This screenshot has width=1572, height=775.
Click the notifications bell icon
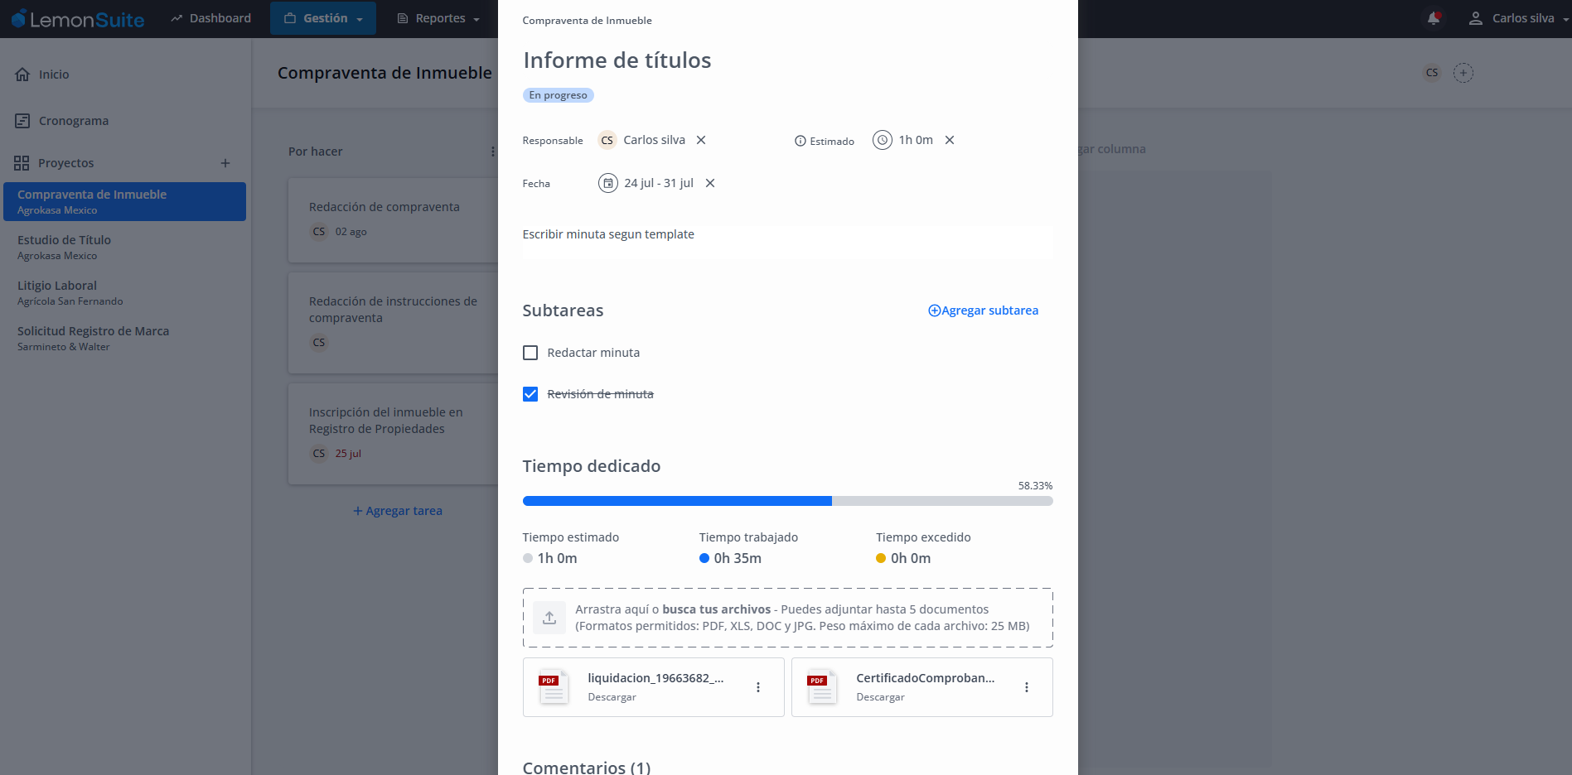tap(1433, 18)
